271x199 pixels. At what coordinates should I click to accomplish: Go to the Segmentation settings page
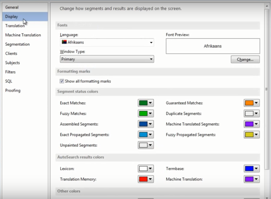tap(17, 44)
